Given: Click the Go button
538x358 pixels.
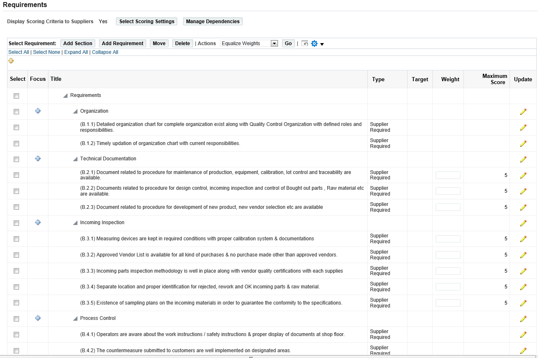Looking at the screenshot, I should pos(288,43).
